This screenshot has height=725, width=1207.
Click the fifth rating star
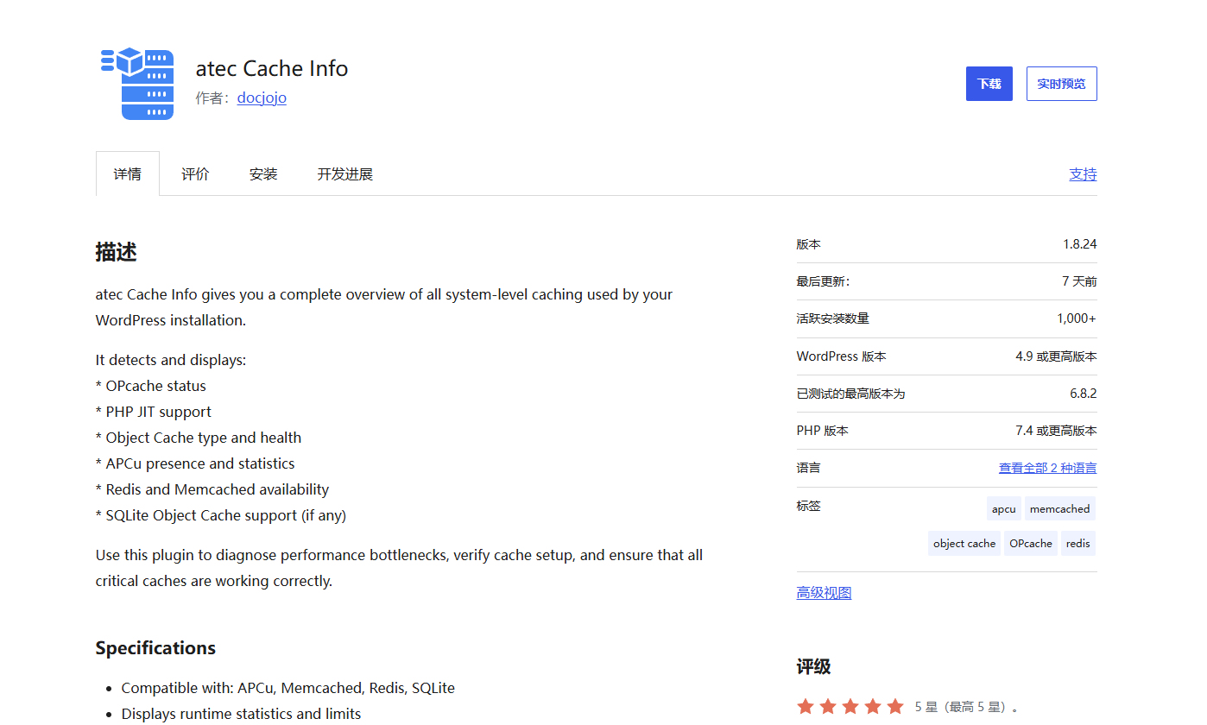(x=895, y=707)
